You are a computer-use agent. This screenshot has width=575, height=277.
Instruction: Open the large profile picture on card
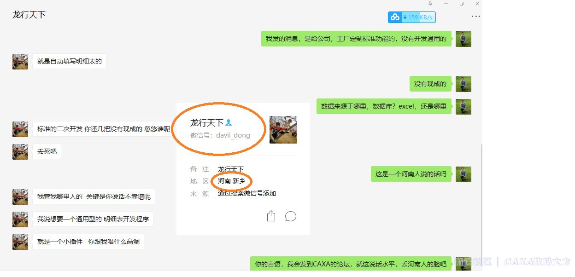(x=283, y=130)
